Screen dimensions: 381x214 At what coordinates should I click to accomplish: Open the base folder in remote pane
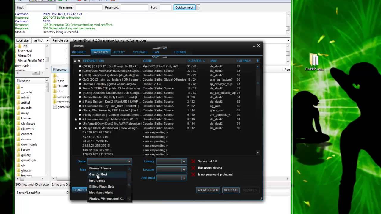point(61,81)
